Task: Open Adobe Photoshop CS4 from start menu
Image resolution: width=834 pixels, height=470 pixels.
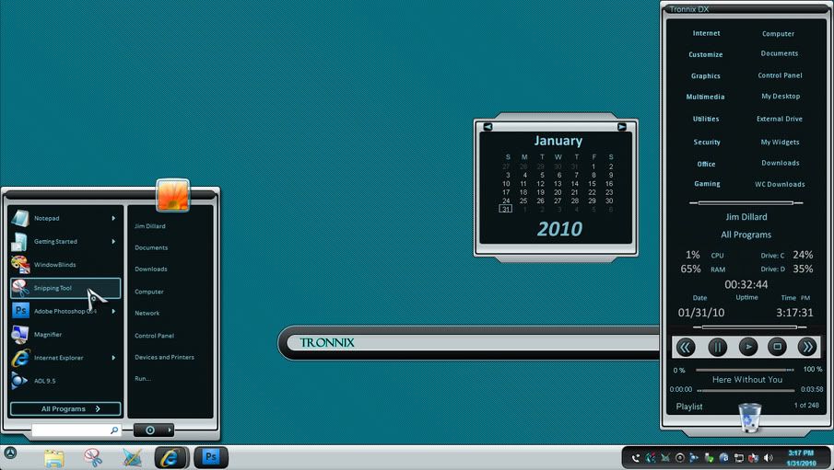Action: pos(65,311)
